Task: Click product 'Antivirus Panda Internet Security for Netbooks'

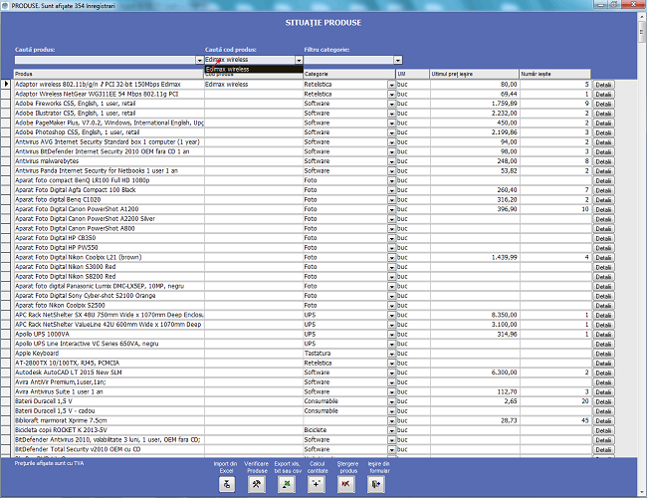Action: (x=108, y=171)
